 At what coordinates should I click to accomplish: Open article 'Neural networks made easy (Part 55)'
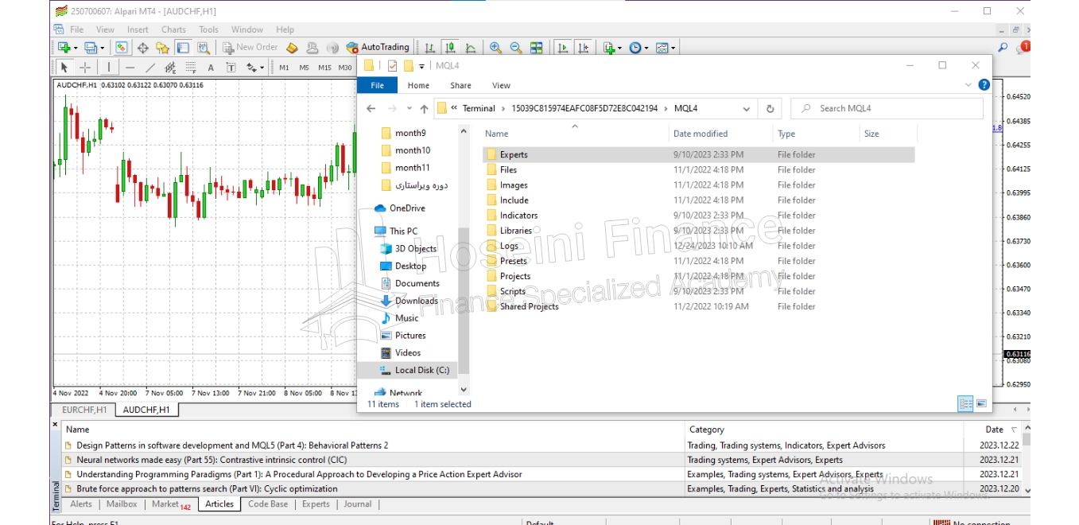212,460
